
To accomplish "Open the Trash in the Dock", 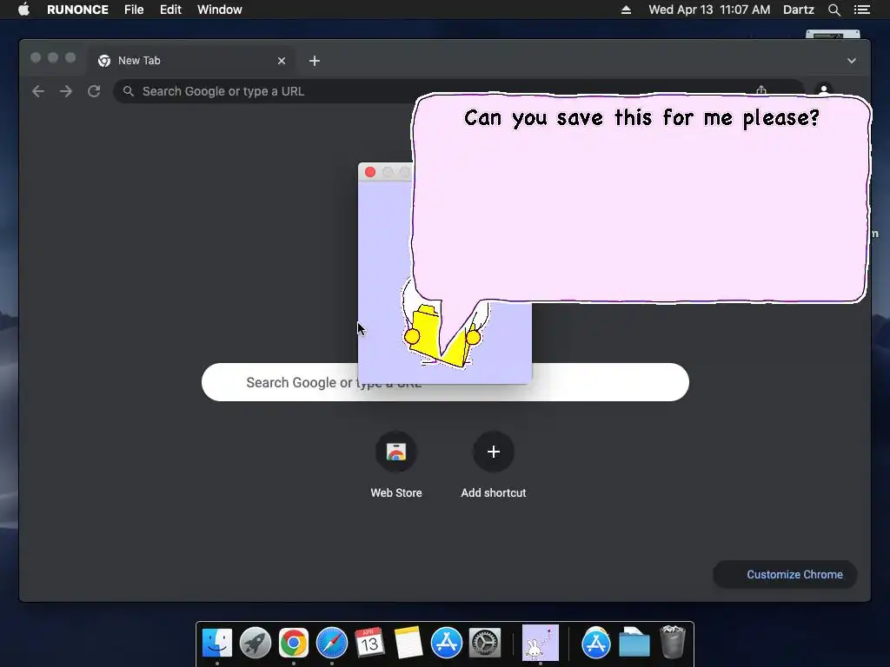I will [673, 642].
